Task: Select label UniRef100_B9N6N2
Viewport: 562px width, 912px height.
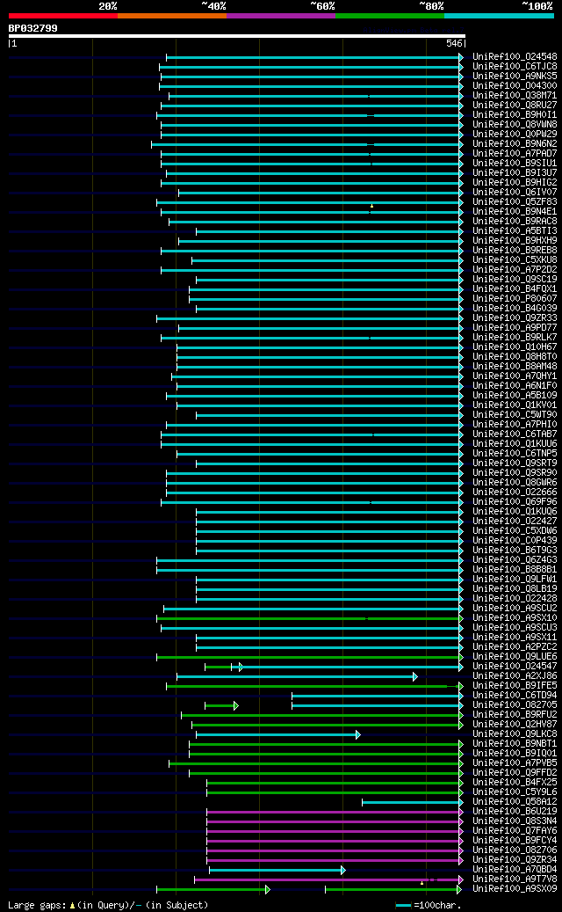Action: (515, 143)
